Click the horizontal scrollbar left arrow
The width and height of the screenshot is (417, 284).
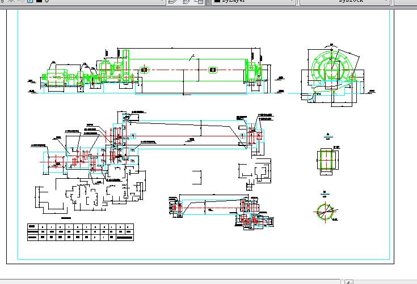(349, 282)
